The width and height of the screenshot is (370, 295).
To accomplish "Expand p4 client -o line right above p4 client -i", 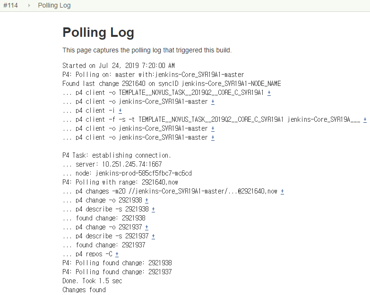I will tap(213, 102).
